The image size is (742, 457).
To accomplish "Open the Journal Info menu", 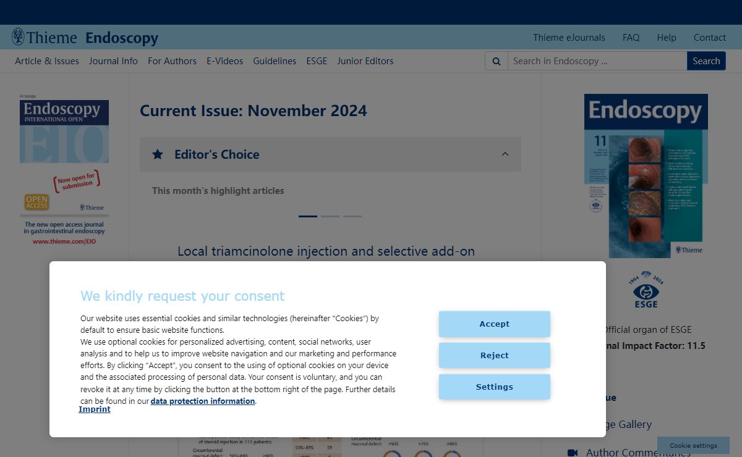I will click(x=113, y=61).
